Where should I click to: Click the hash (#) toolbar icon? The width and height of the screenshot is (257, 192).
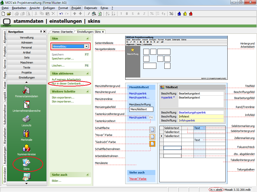tap(127, 14)
